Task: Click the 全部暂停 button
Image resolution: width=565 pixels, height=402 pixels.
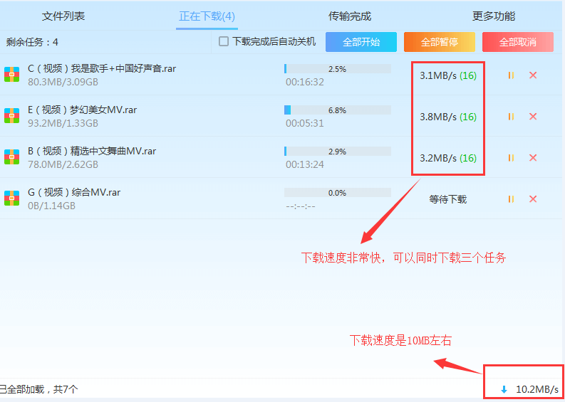Action: pos(439,42)
